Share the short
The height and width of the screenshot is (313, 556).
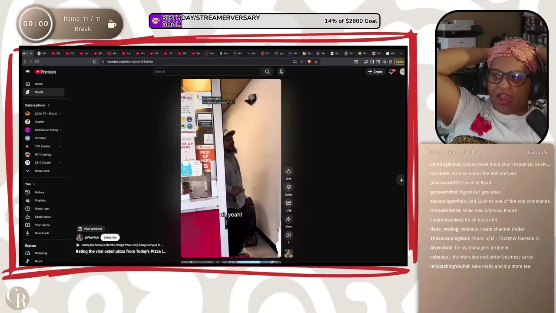point(288,219)
